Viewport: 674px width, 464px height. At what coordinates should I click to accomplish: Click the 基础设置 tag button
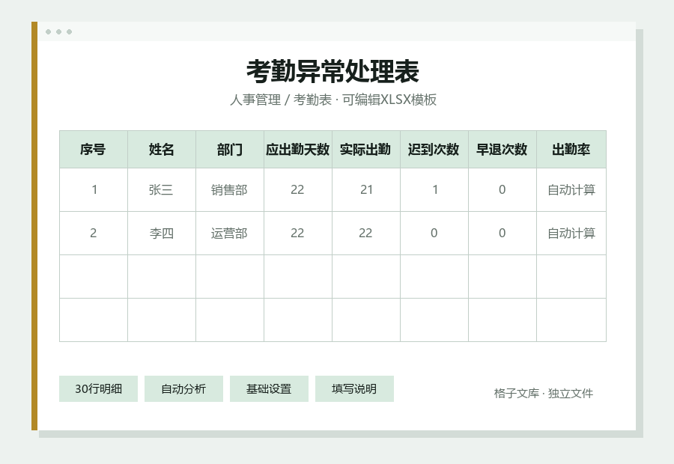click(x=269, y=389)
